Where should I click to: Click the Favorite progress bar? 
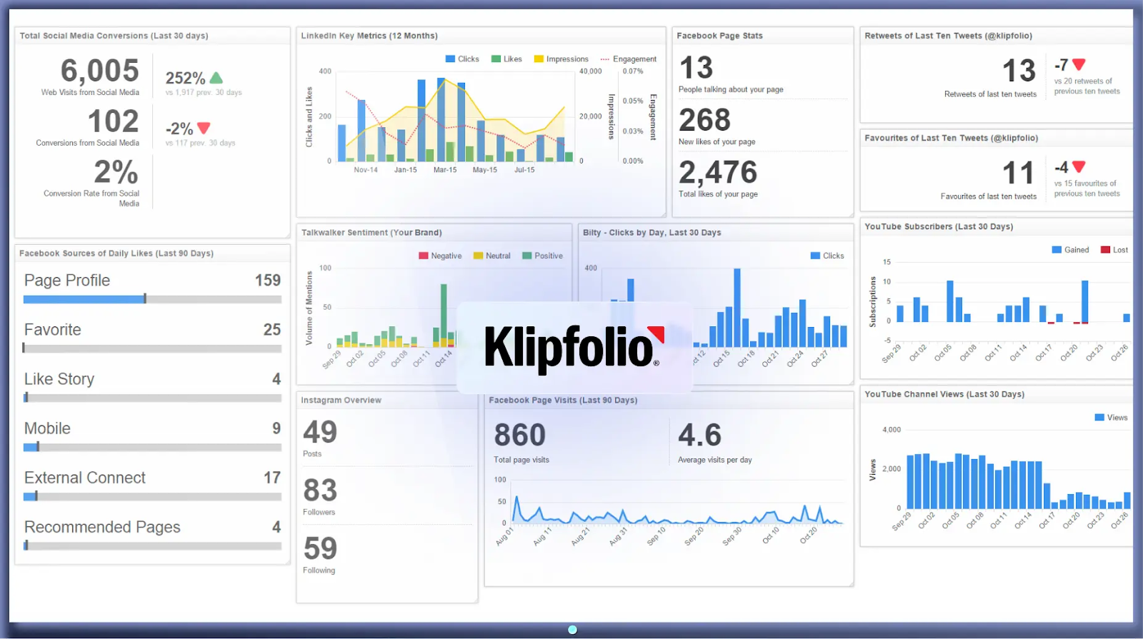[x=152, y=348]
